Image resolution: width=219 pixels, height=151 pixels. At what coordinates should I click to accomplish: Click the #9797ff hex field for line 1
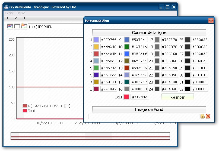pyautogui.click(x=109, y=40)
